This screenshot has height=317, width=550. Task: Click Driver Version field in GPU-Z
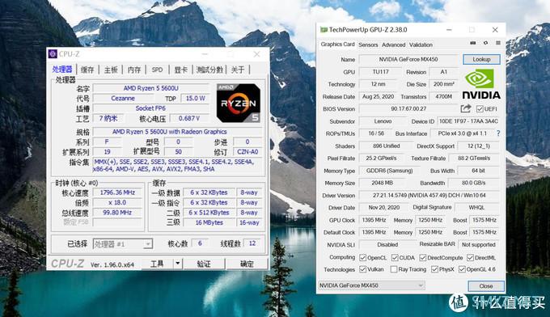(429, 196)
